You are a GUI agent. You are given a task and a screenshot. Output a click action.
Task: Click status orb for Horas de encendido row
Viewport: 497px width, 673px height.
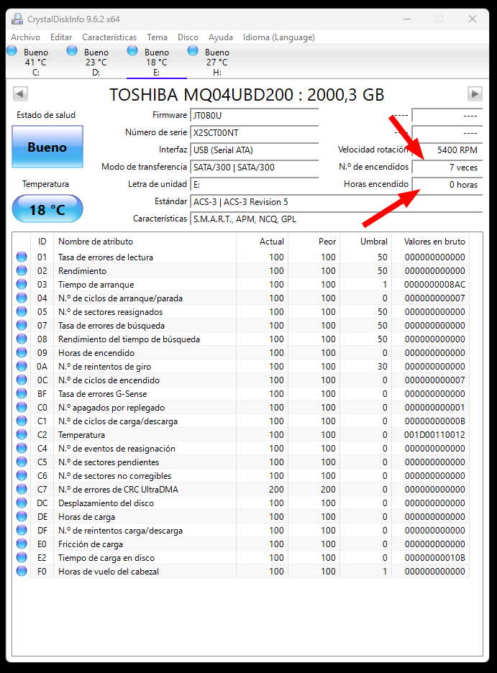tap(22, 353)
